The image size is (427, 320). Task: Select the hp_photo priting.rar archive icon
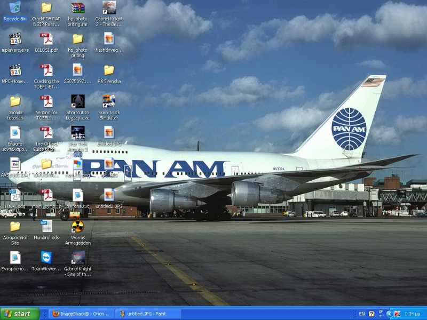click(78, 8)
